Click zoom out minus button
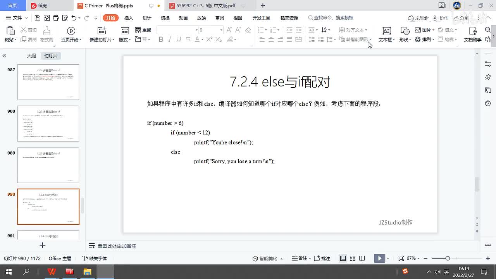 point(425,258)
